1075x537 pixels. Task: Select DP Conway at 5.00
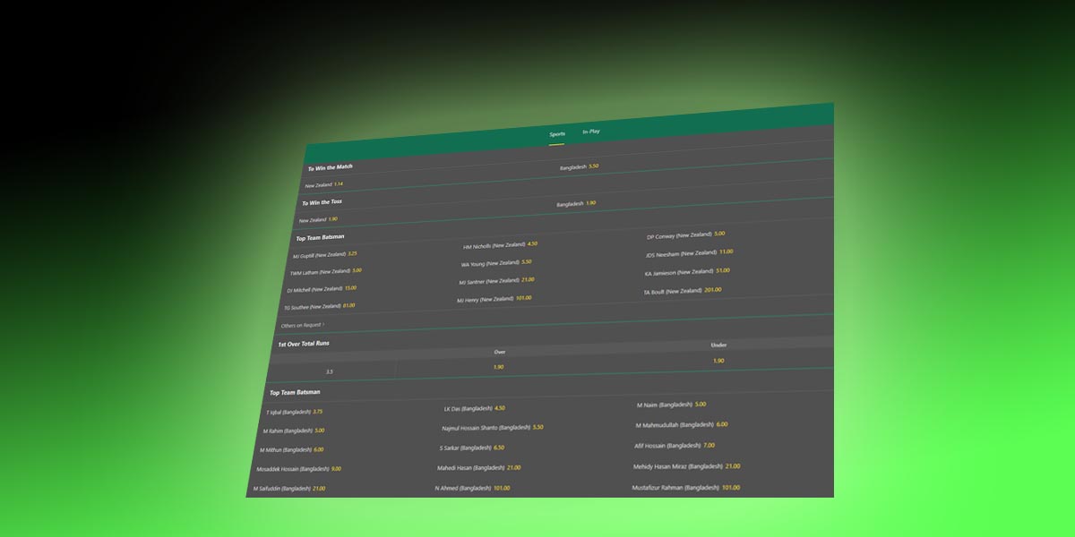[686, 234]
